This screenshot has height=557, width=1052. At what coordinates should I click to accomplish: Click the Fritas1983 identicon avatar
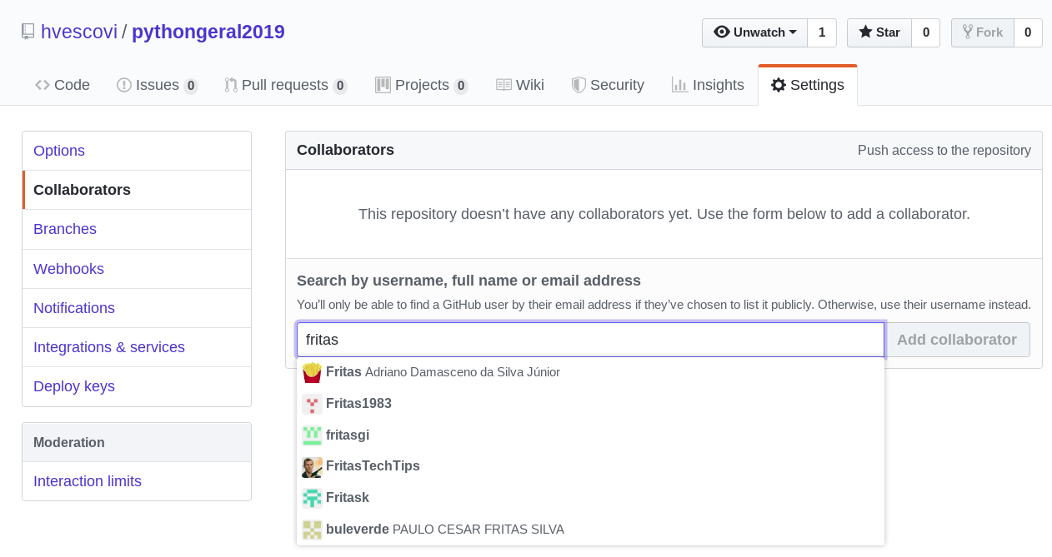point(312,404)
